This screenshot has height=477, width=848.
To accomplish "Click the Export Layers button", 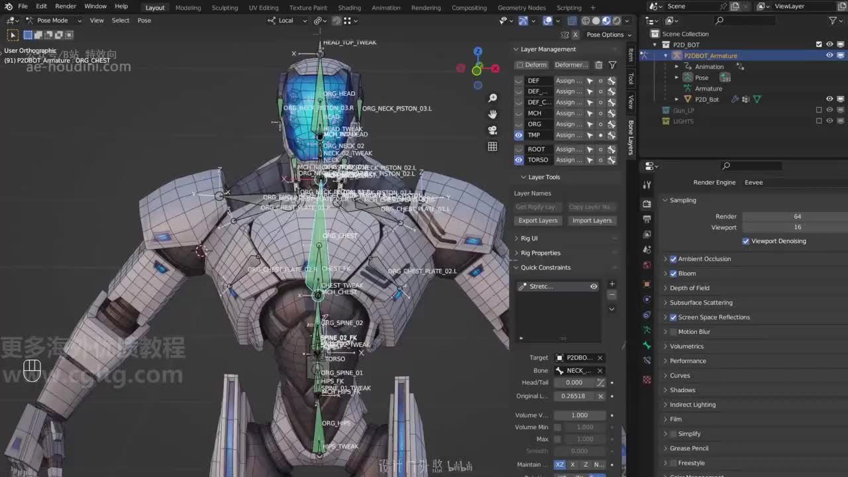I will (538, 221).
